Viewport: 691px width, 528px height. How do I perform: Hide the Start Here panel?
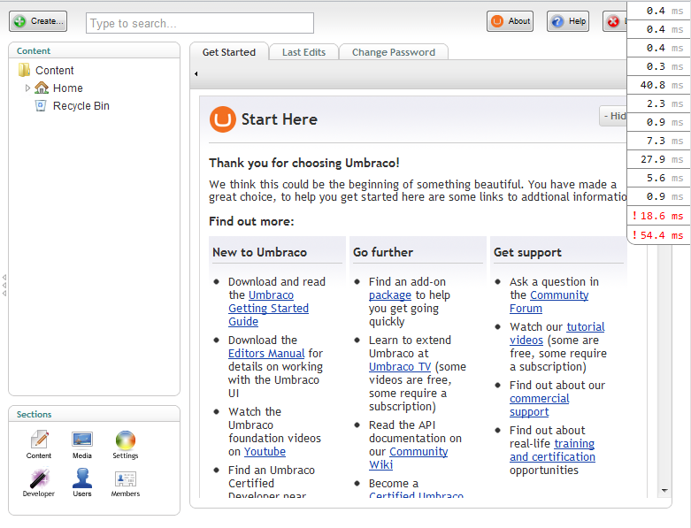613,116
